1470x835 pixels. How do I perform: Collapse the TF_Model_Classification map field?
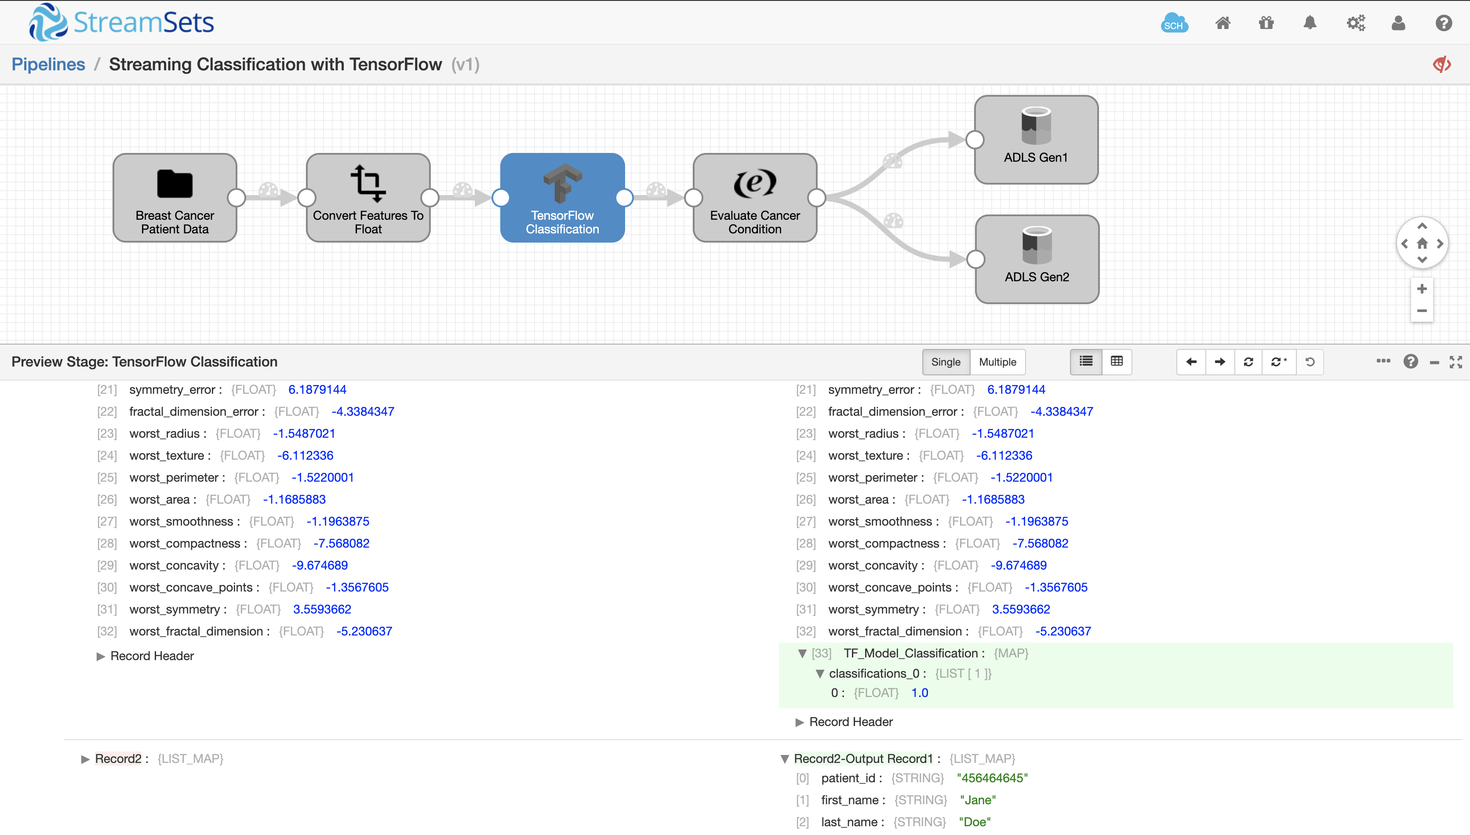click(802, 653)
